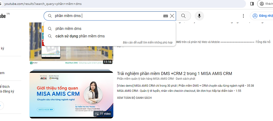
Task: Click the virtual keyboard icon in search box
Action: [x=166, y=16]
